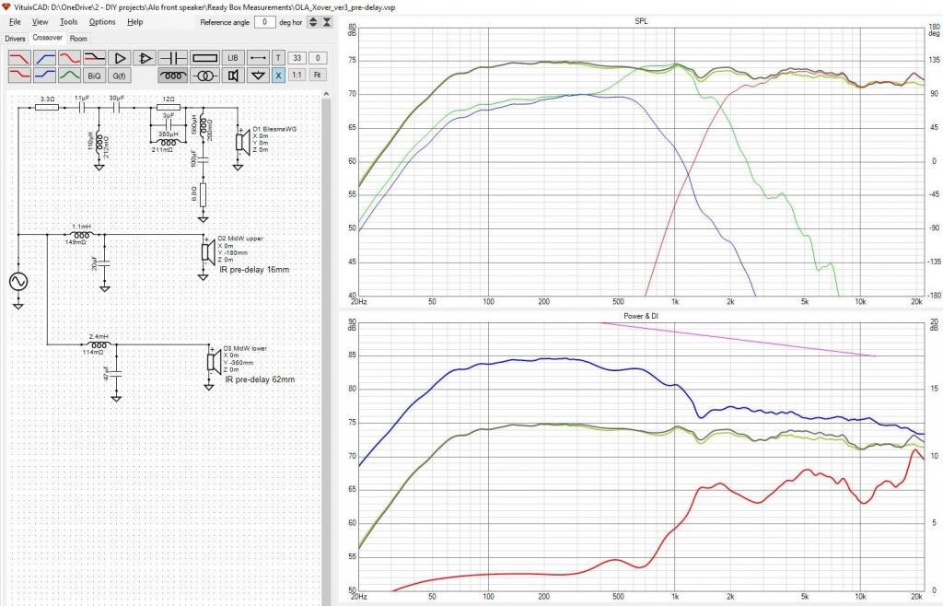The width and height of the screenshot is (943, 606).
Task: Insert the green band-pass filter block
Action: point(70,76)
